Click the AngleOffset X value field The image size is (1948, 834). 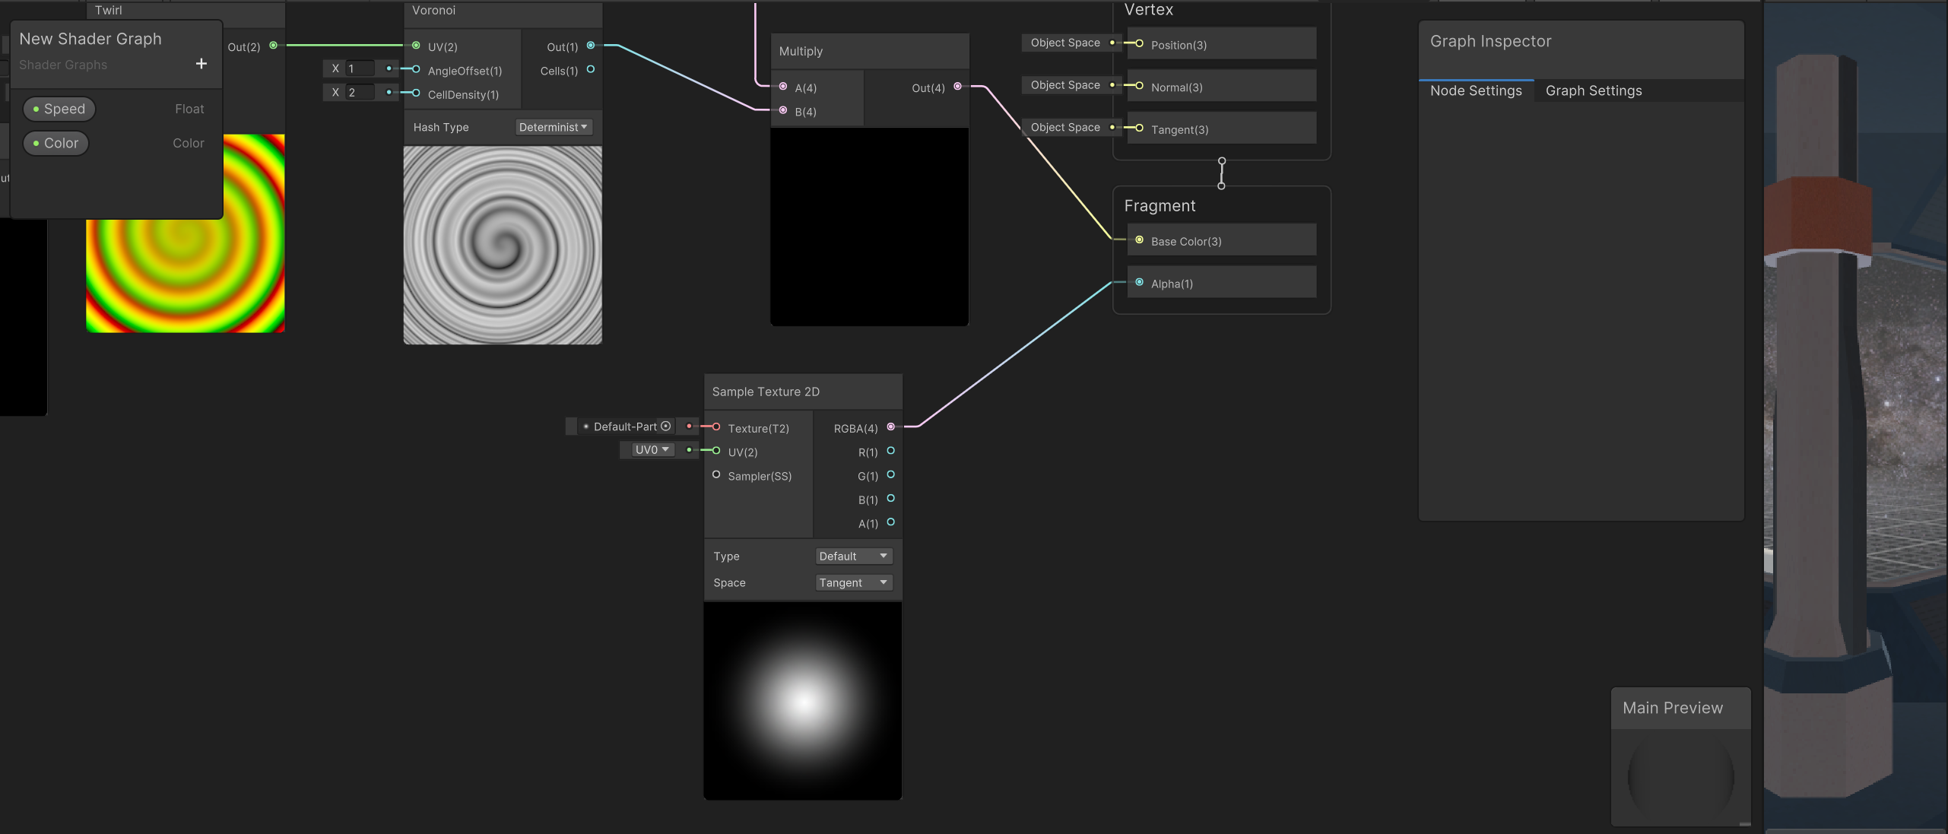(361, 69)
